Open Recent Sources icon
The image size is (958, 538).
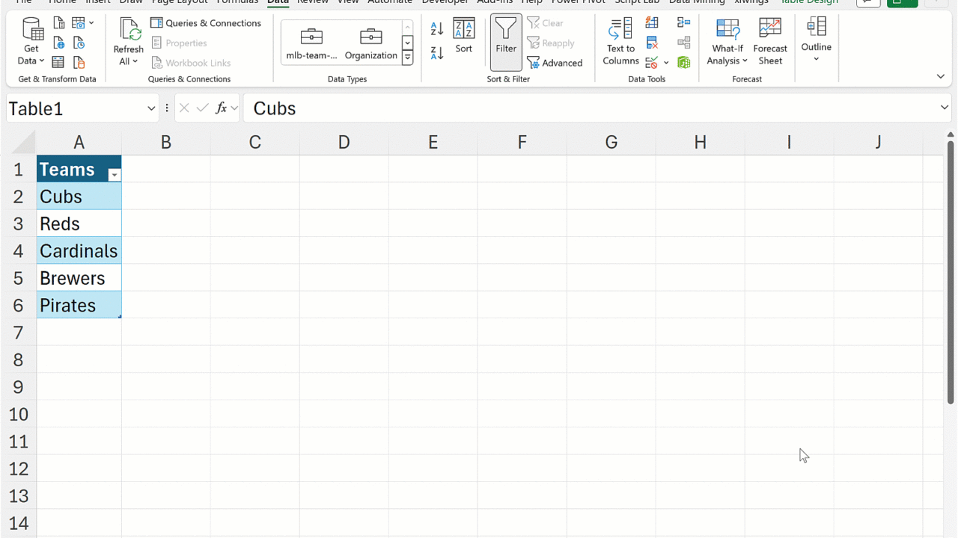79,43
